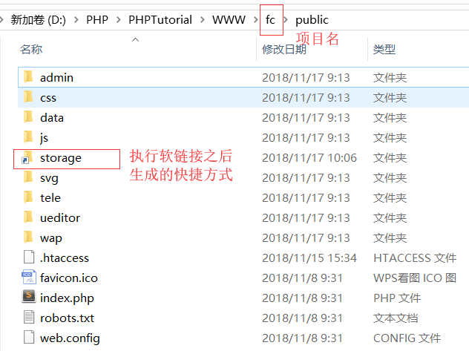Click the favicon.ico image file icon
Image resolution: width=469 pixels, height=351 pixels.
point(29,278)
